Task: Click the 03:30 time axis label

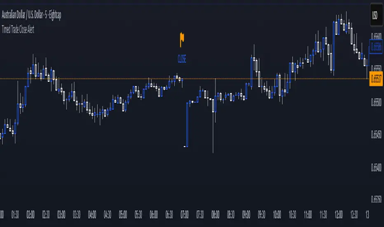Action: tap(77, 215)
